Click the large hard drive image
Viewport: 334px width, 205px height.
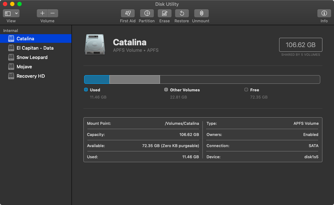click(95, 45)
